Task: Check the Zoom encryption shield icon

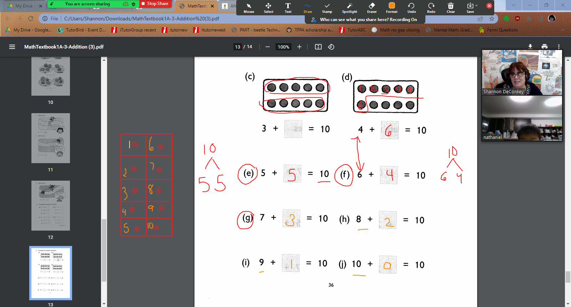Action: [x=133, y=4]
